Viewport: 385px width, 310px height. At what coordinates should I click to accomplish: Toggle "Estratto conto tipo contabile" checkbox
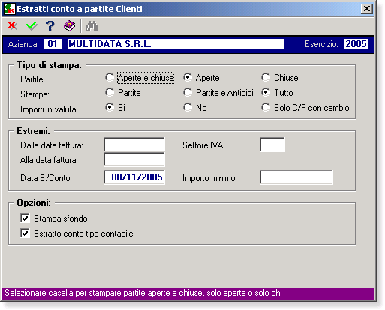pyautogui.click(x=25, y=234)
